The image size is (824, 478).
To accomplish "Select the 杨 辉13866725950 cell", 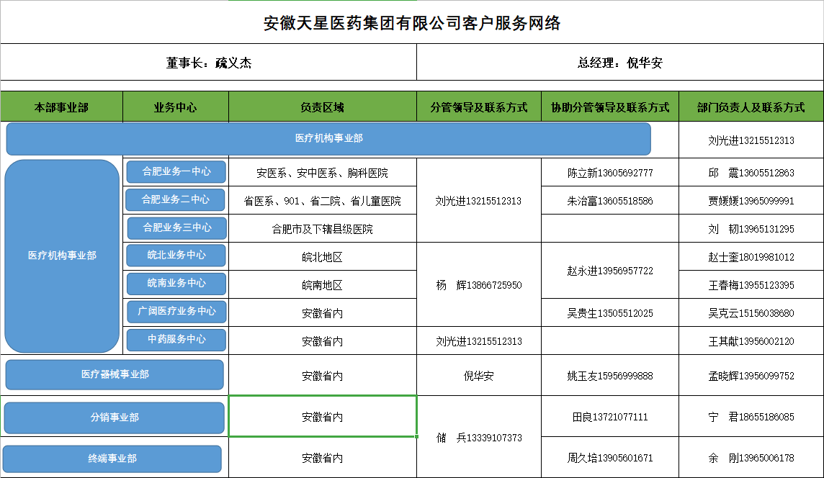I will (x=479, y=285).
